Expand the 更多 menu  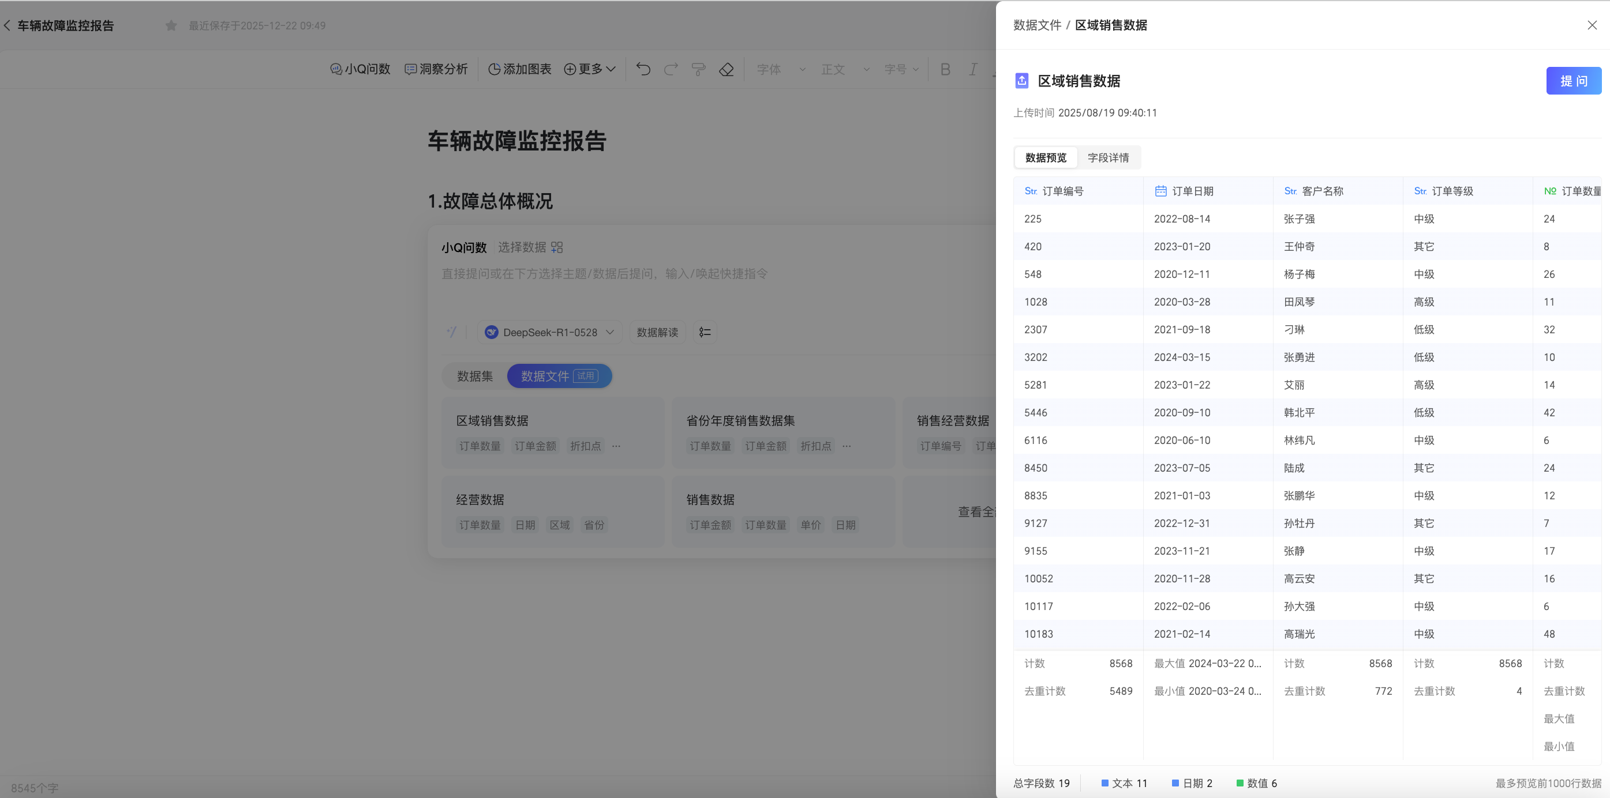click(589, 69)
